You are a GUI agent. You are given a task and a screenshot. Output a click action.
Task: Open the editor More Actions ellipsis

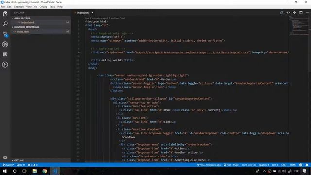308,12
